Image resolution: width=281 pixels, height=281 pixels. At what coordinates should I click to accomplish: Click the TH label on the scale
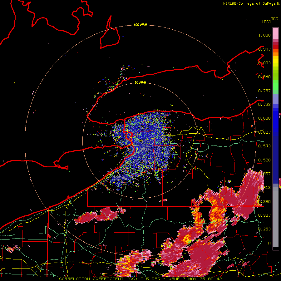click(268, 243)
